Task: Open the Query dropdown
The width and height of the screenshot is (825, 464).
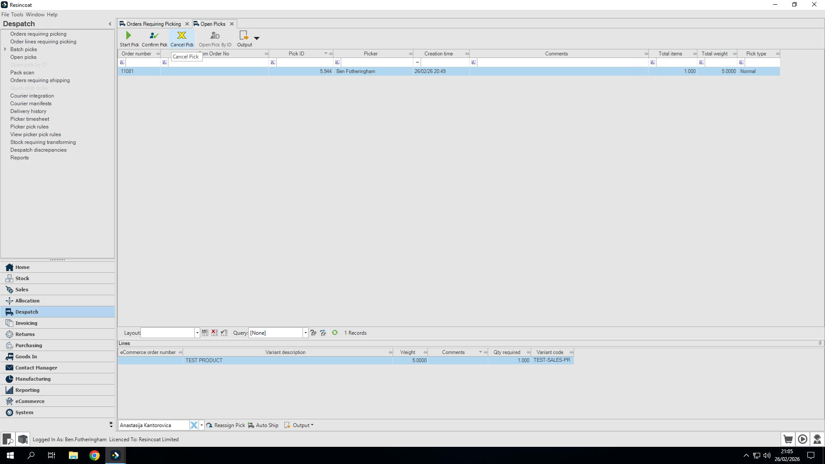Action: tap(306, 333)
